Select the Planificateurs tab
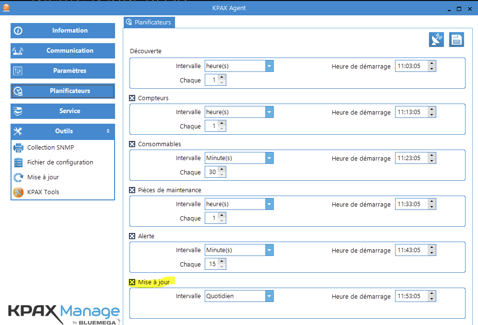The height and width of the screenshot is (325, 478). coord(150,22)
